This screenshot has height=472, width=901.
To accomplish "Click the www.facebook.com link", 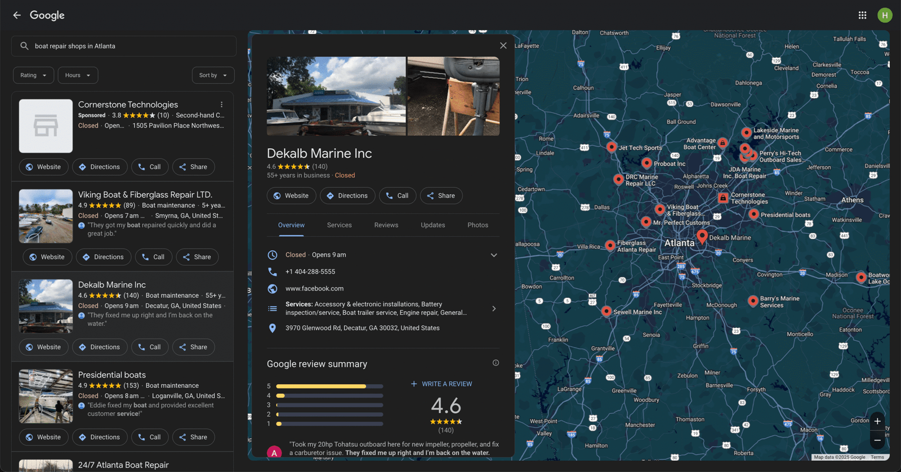I will pyautogui.click(x=314, y=288).
